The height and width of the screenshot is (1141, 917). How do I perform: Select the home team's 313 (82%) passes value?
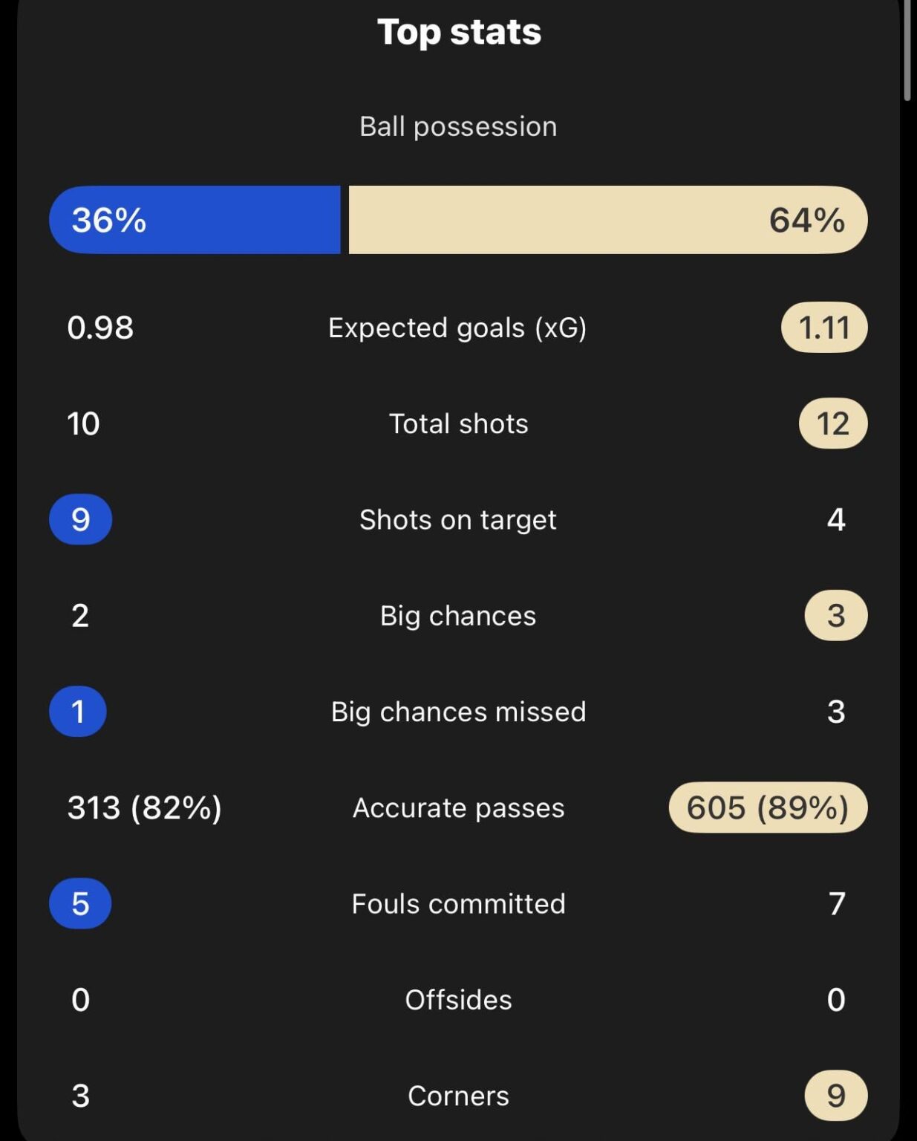click(143, 807)
